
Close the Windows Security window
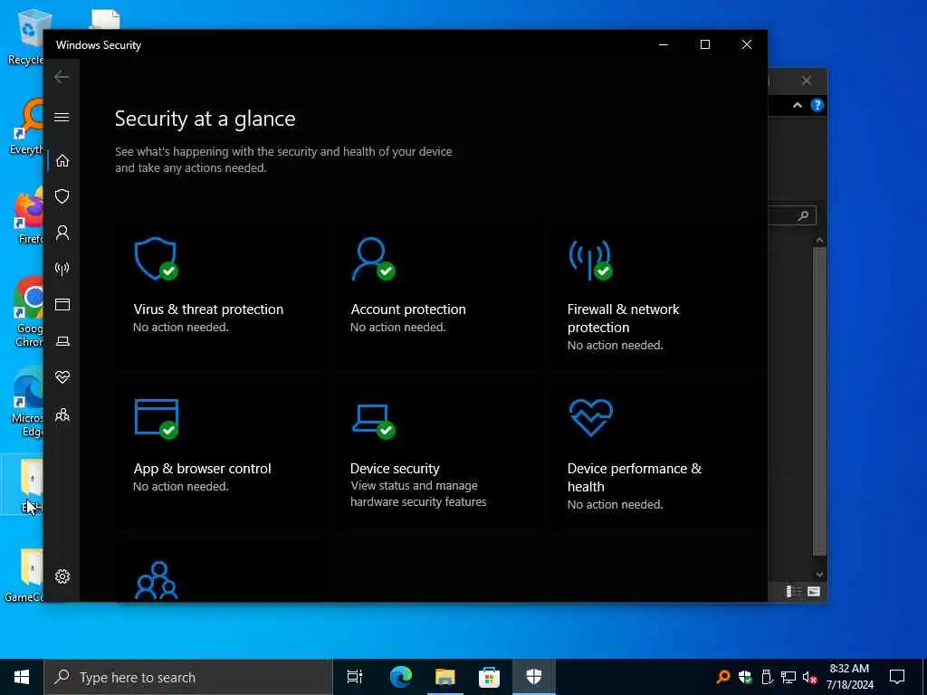[747, 45]
